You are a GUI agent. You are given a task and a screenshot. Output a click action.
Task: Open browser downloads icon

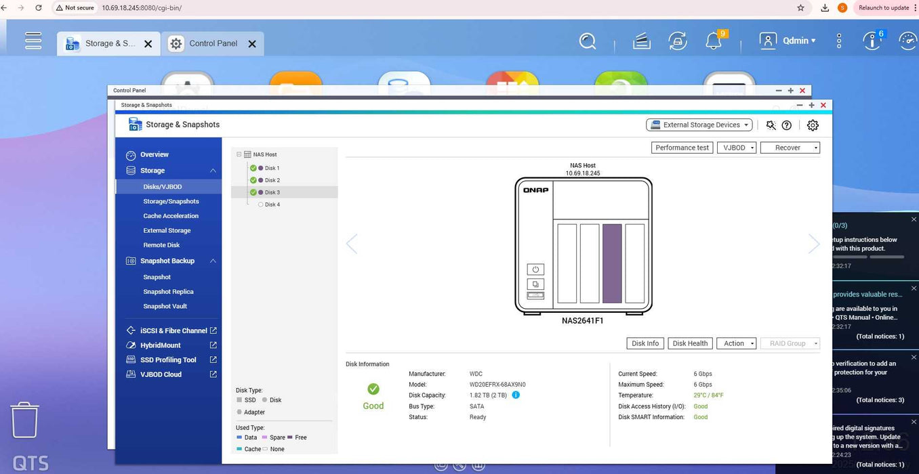click(x=825, y=7)
